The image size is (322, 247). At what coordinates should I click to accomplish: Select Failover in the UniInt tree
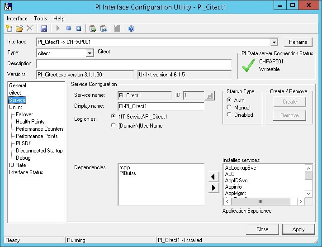[24, 114]
